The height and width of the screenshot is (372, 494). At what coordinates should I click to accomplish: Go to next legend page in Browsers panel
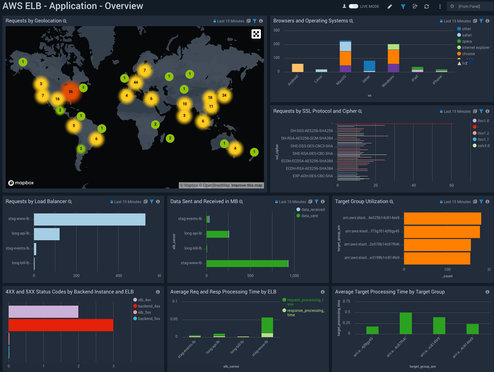coord(470,63)
